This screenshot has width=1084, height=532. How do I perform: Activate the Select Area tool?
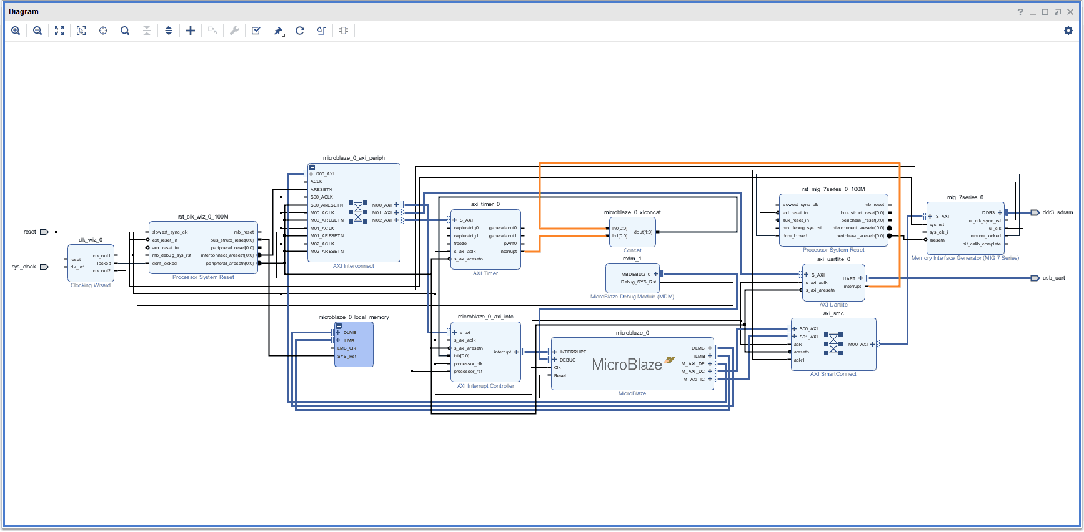click(81, 31)
